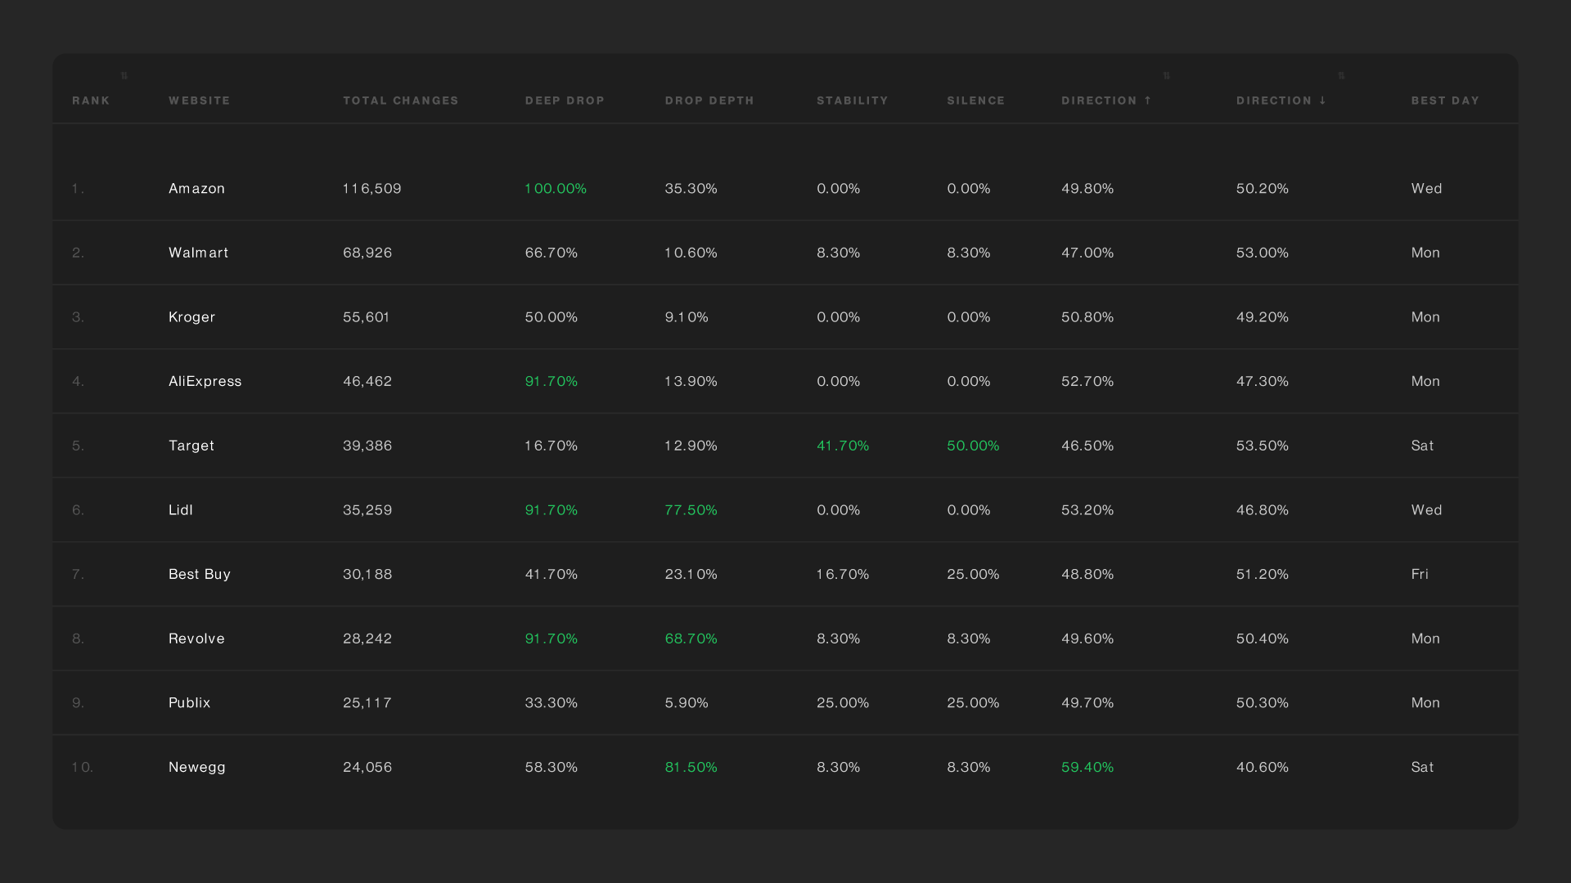Click the Lidl website name

180,510
